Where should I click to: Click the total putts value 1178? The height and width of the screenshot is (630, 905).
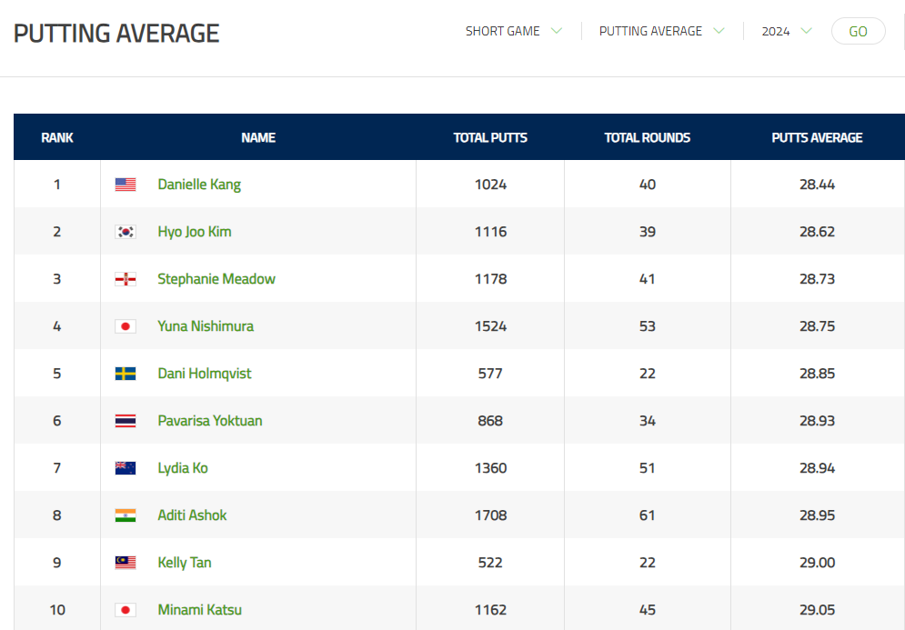pos(490,279)
